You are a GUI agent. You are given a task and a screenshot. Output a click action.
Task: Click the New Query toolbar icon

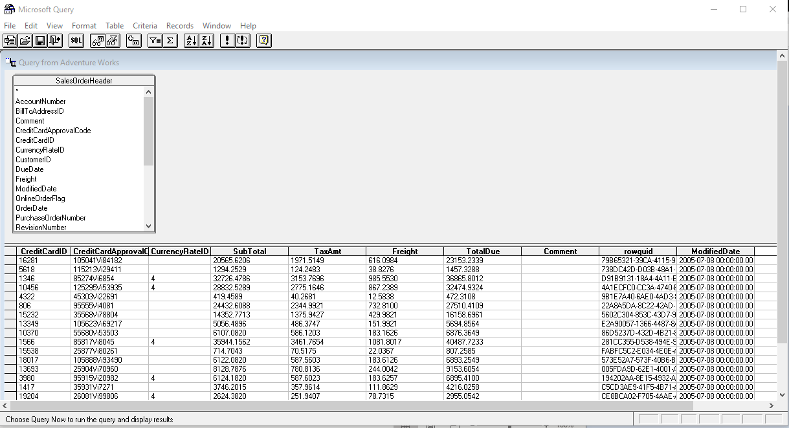pyautogui.click(x=10, y=40)
